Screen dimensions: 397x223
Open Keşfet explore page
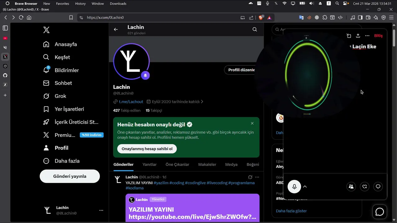57,57
